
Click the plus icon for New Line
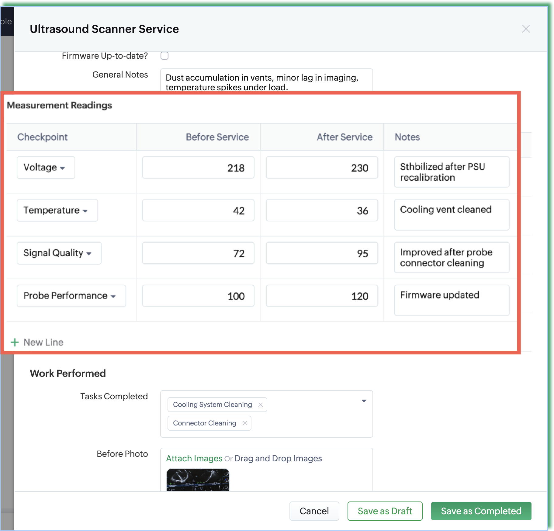tap(15, 342)
